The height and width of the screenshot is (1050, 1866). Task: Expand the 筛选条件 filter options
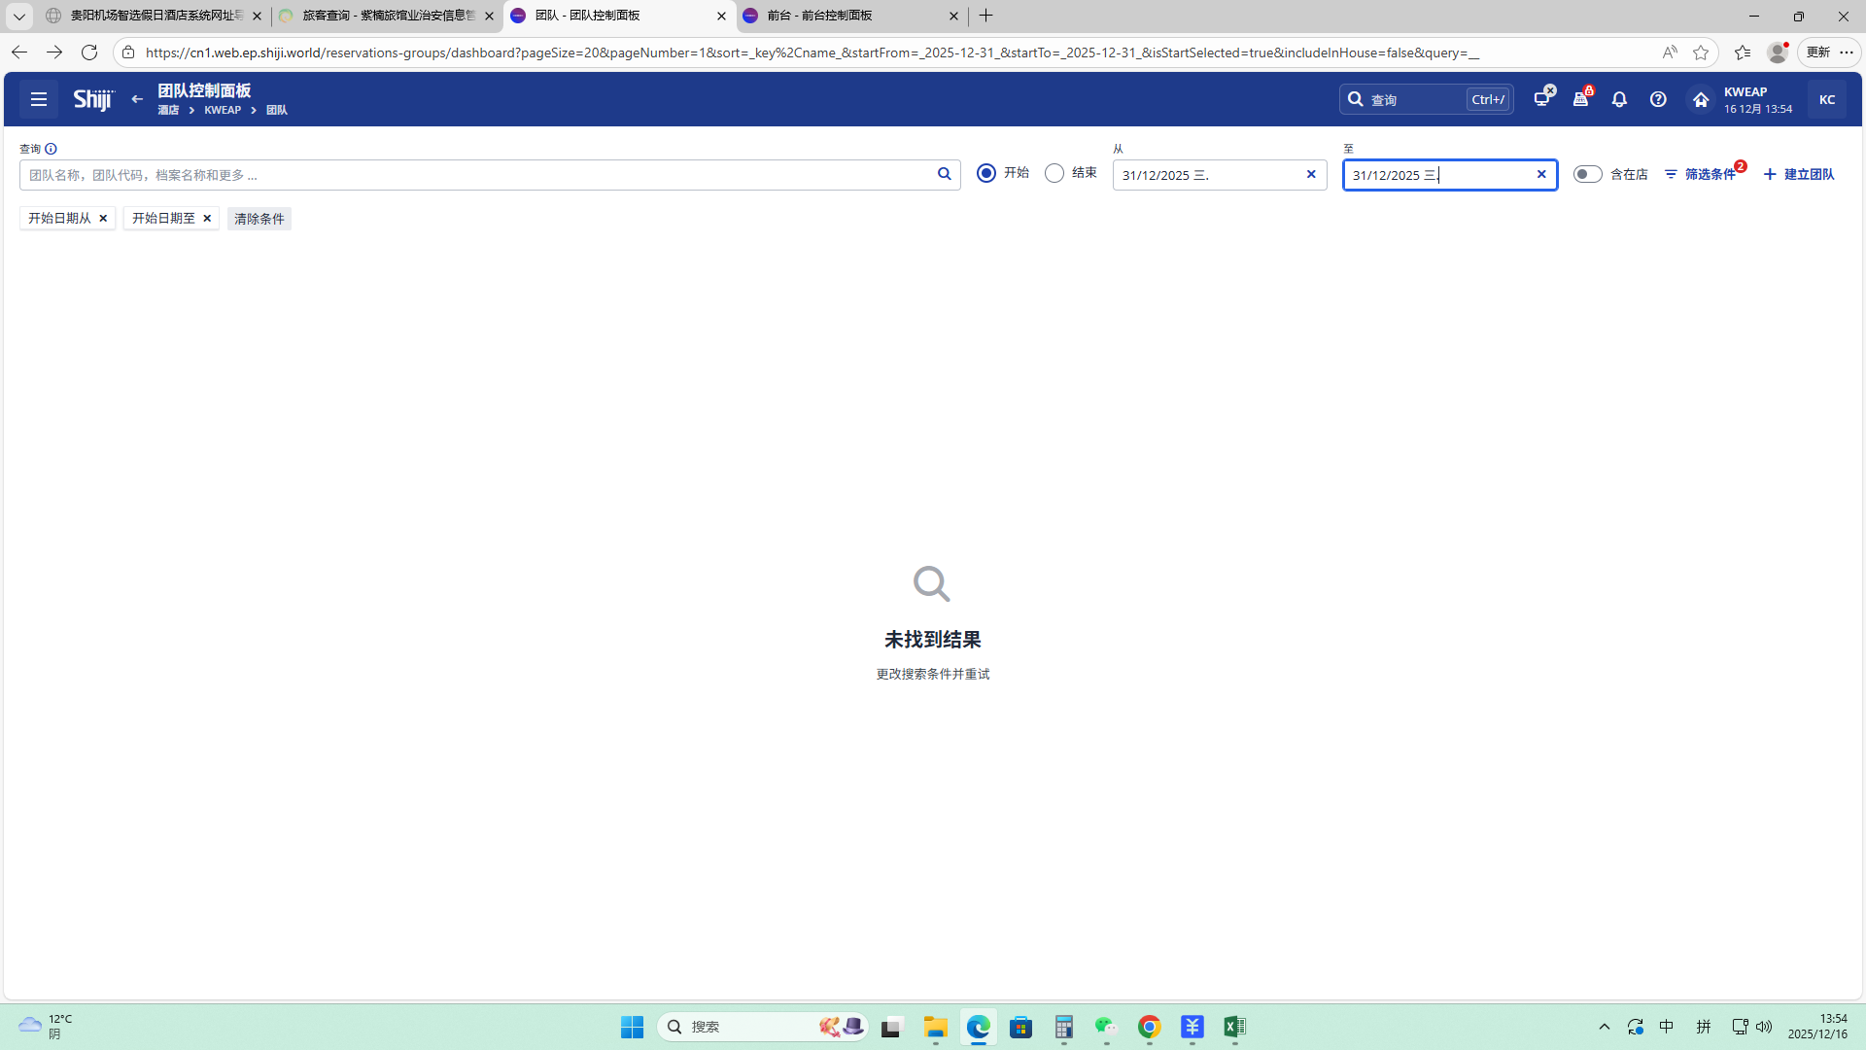pos(1701,174)
